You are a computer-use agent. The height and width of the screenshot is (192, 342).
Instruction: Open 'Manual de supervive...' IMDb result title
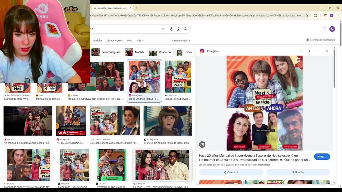point(49,99)
